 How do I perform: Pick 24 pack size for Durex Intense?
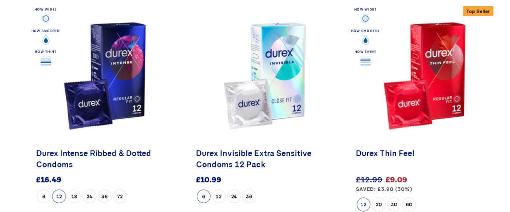point(89,197)
